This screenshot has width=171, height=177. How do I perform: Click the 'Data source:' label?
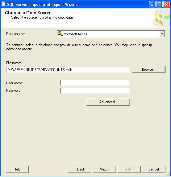(15, 34)
